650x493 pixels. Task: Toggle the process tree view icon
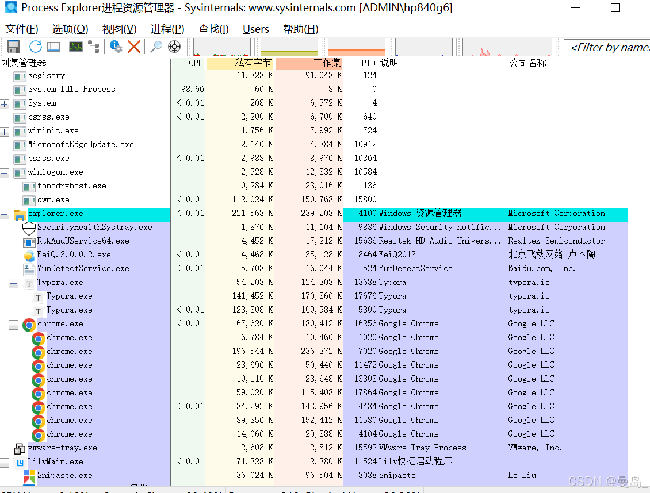(x=94, y=47)
